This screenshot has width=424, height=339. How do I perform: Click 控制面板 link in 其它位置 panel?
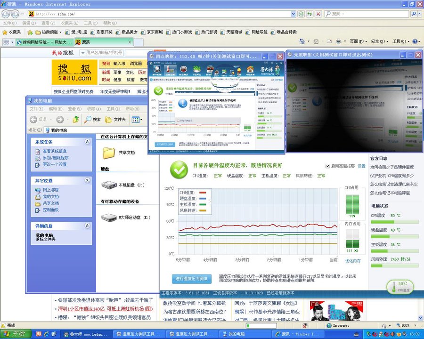tap(50, 210)
